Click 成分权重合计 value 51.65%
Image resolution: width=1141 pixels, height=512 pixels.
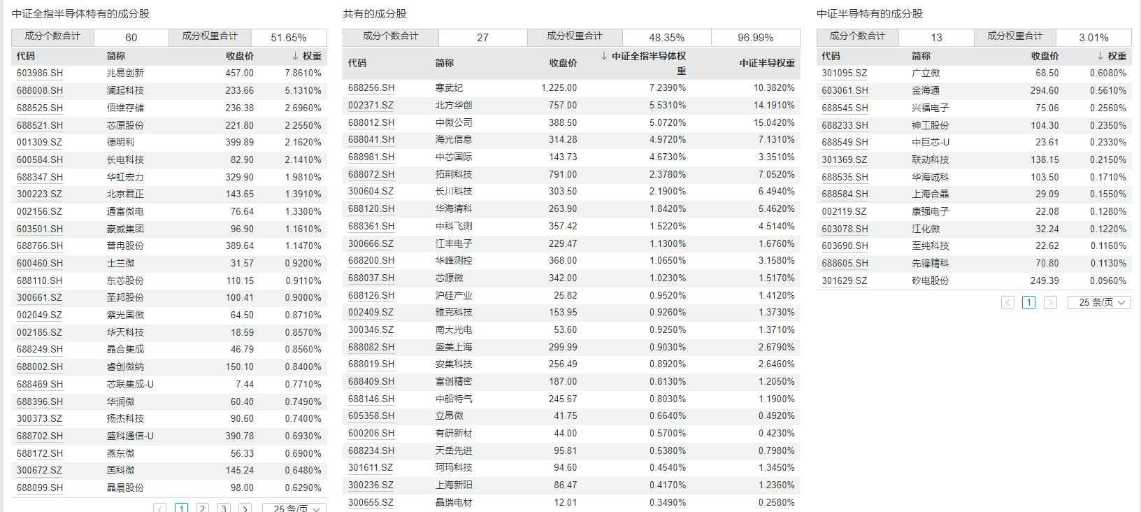(289, 38)
